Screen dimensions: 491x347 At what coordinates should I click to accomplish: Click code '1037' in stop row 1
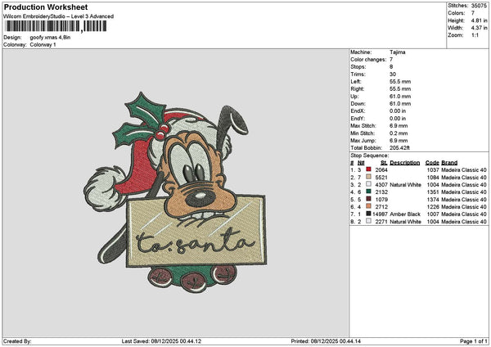coord(433,169)
